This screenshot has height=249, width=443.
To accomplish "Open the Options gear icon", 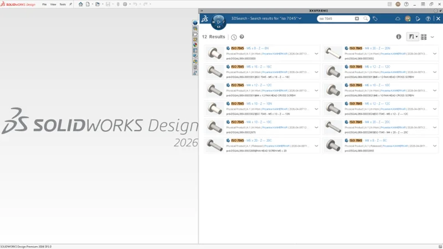I will point(125,4).
